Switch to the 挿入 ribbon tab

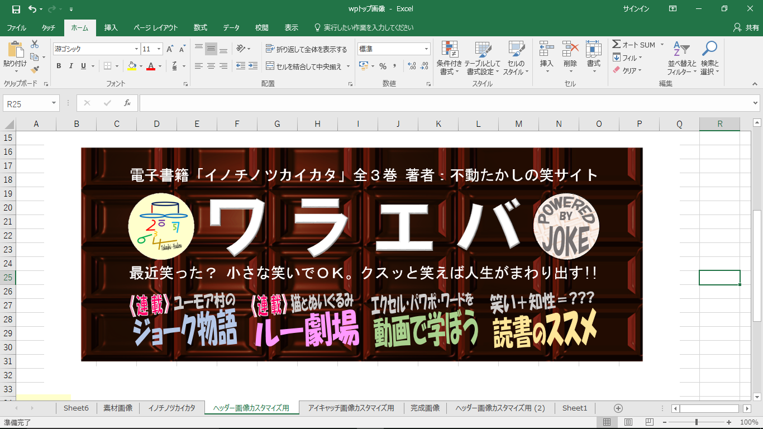click(111, 27)
